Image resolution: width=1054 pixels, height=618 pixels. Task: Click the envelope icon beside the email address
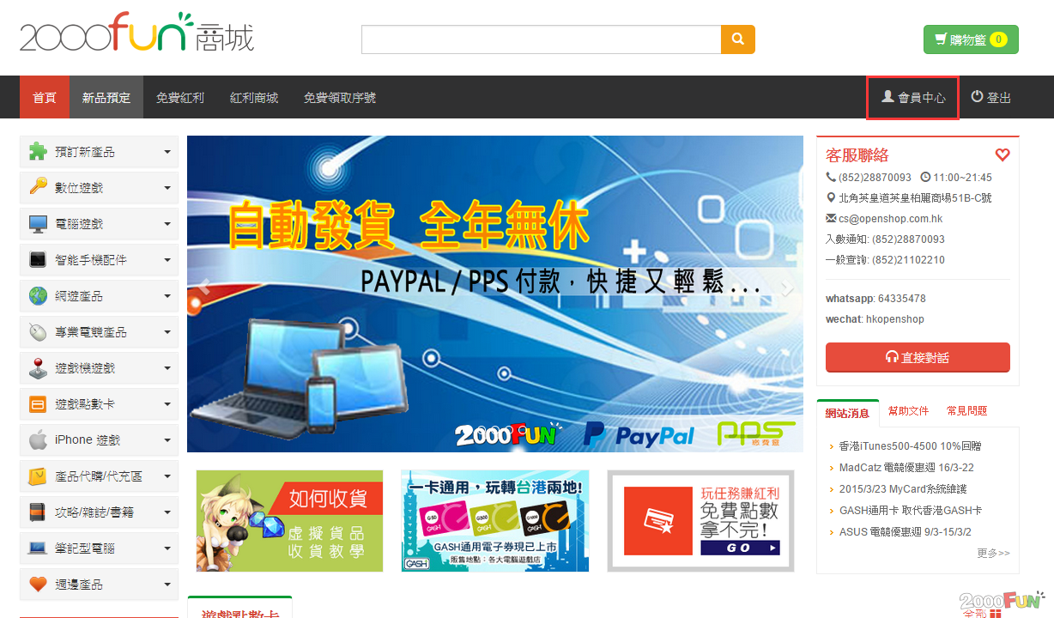[831, 218]
